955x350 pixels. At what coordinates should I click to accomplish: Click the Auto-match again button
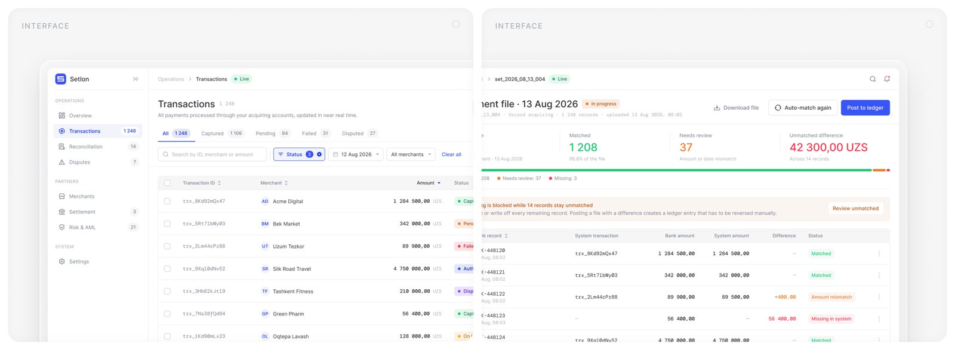point(803,108)
